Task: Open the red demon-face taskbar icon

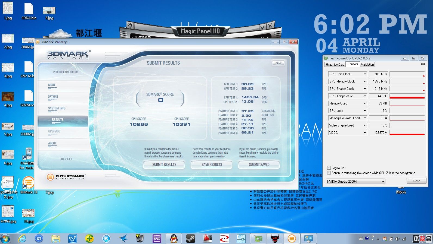Action: (x=275, y=239)
